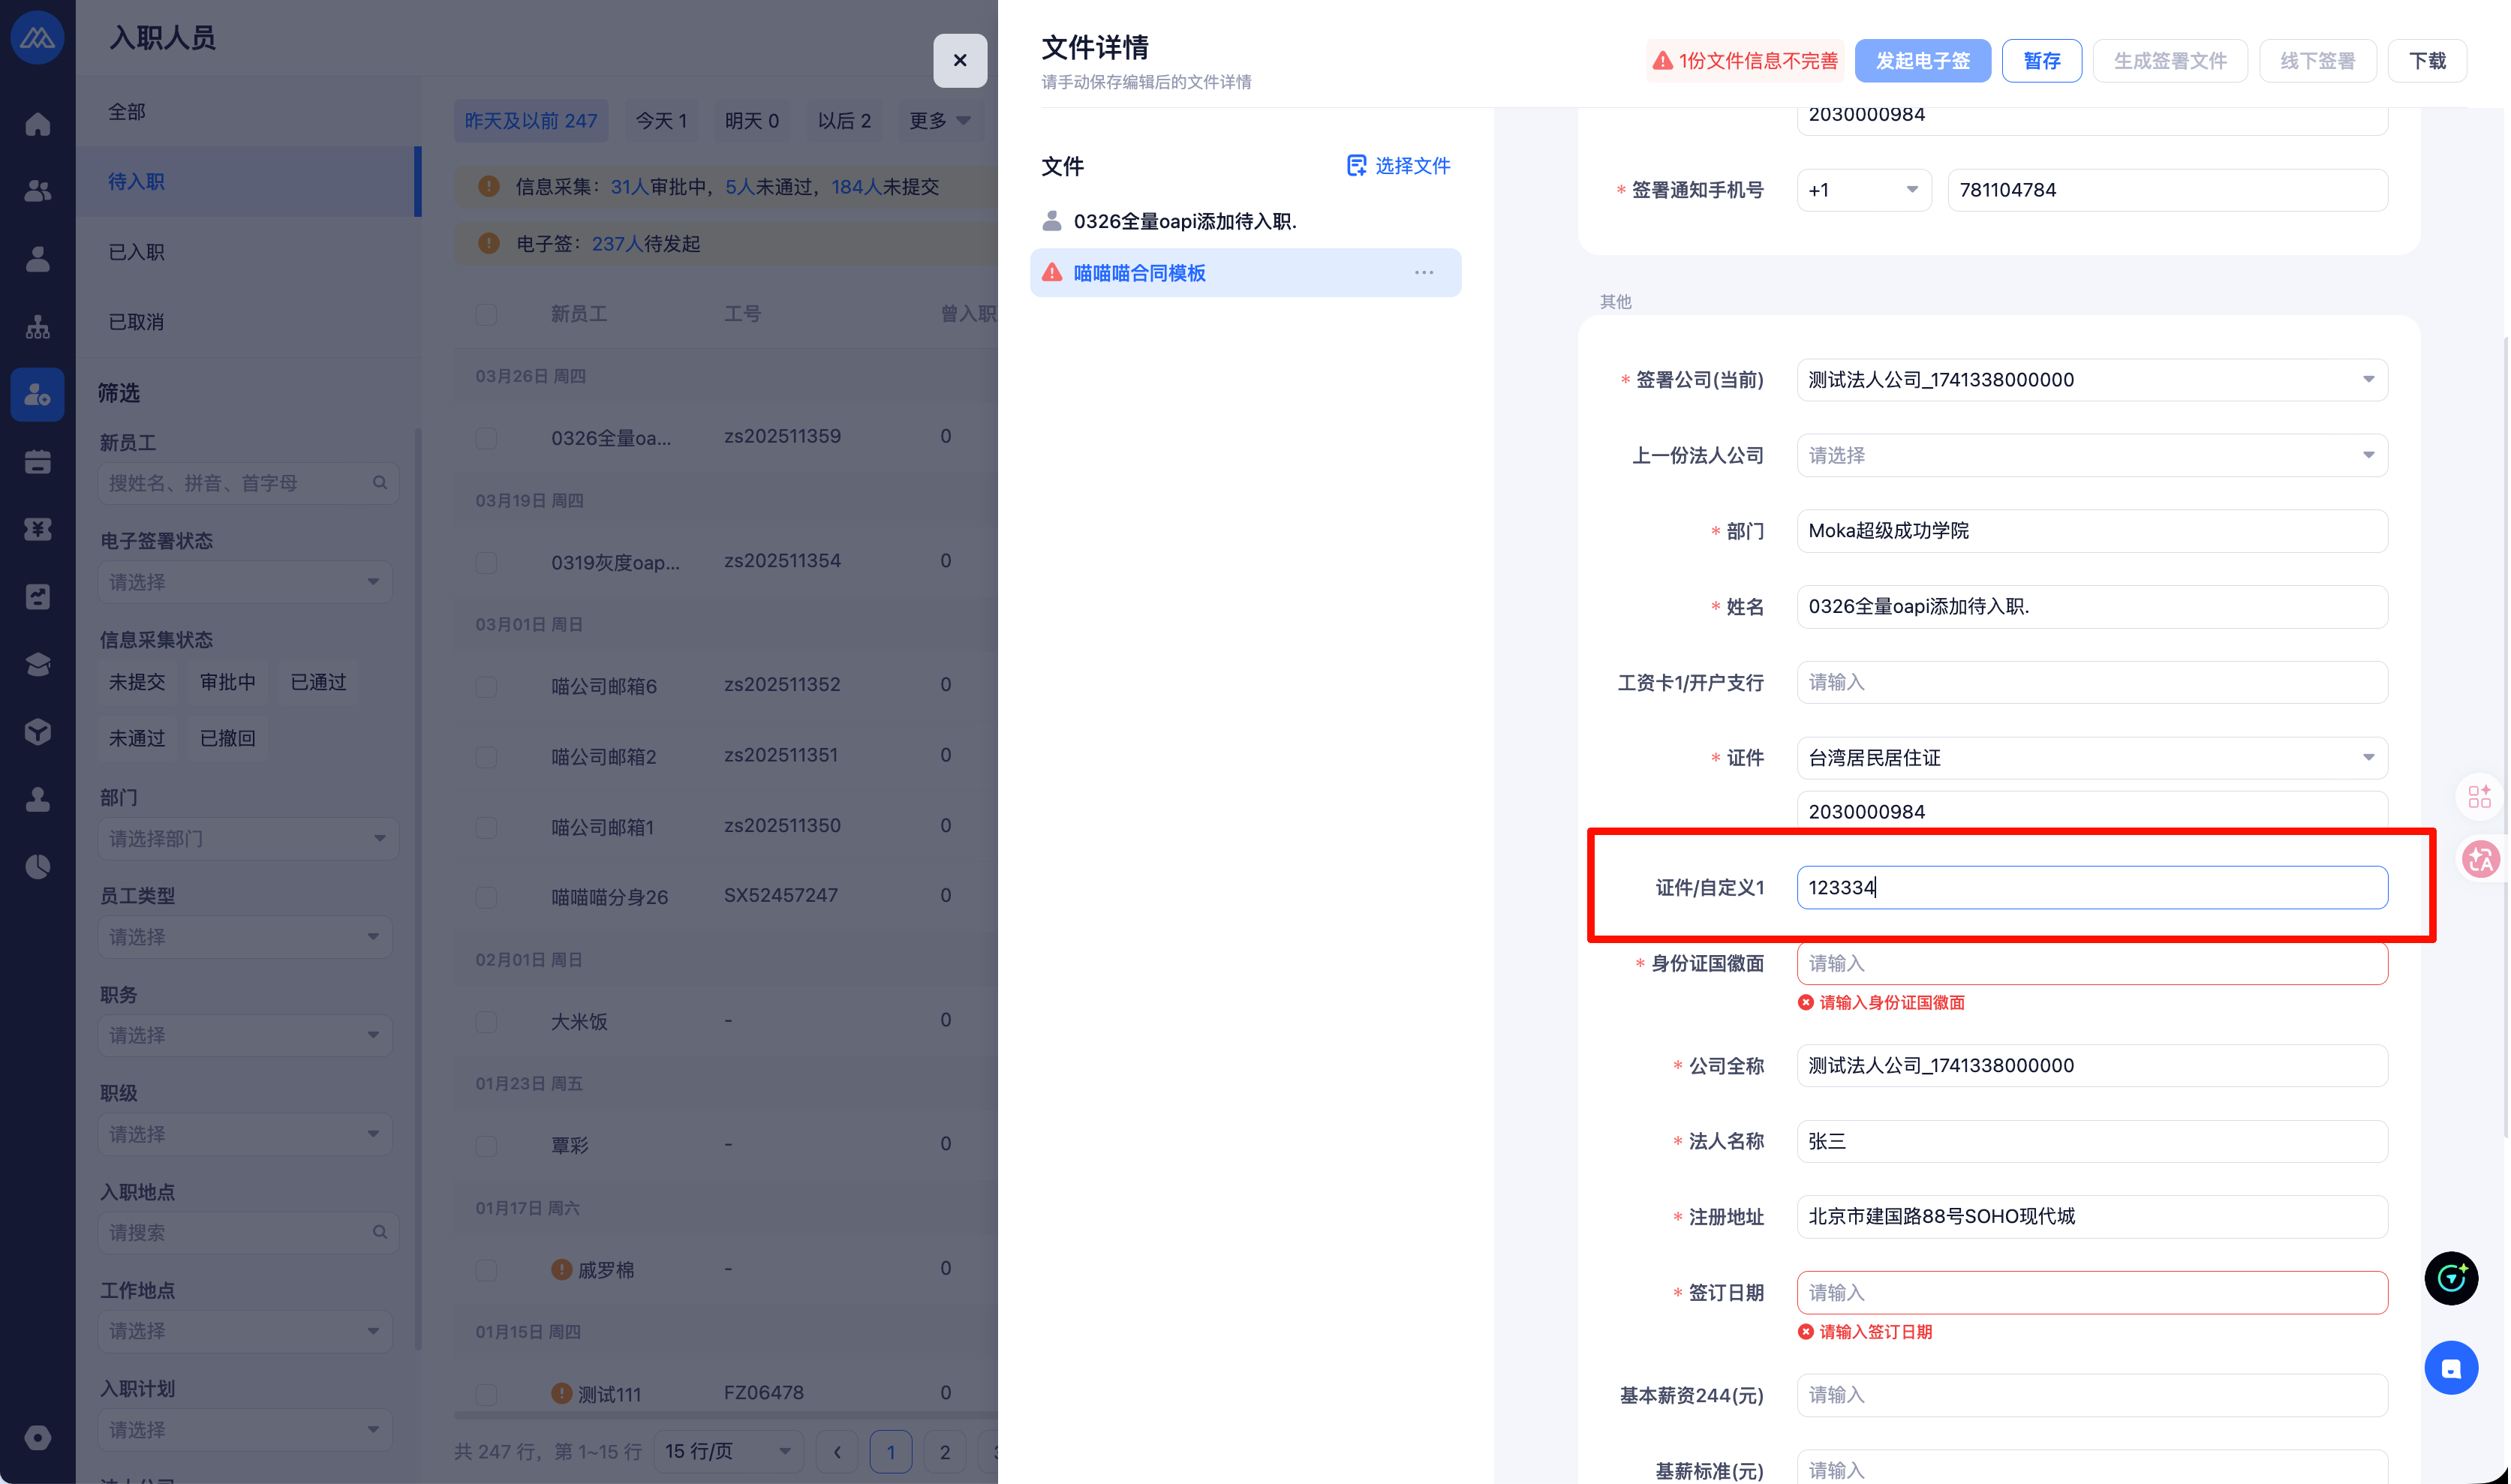
Task: Click the 发起电子签 button
Action: 1921,61
